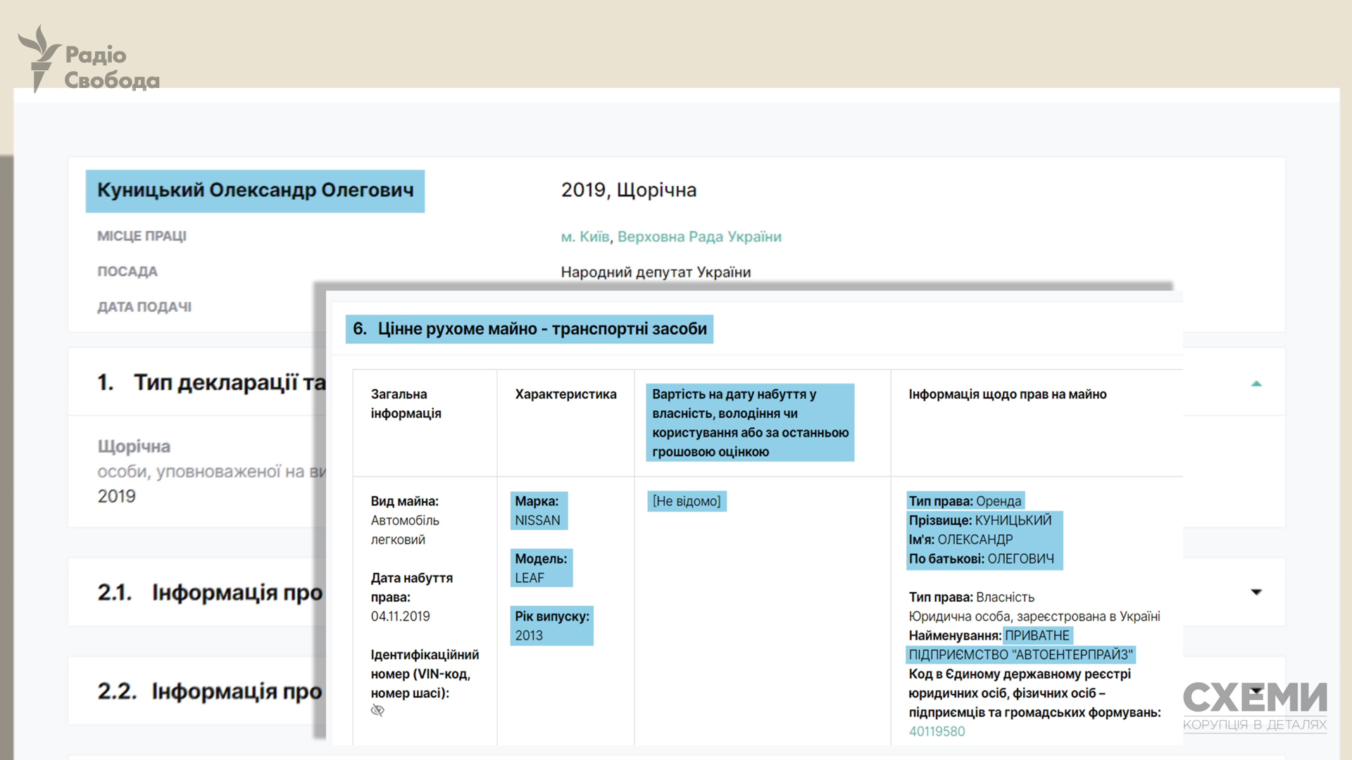Viewport: 1352px width, 760px height.
Task: Toggle hidden VIN code eye icon
Action: pos(377,711)
